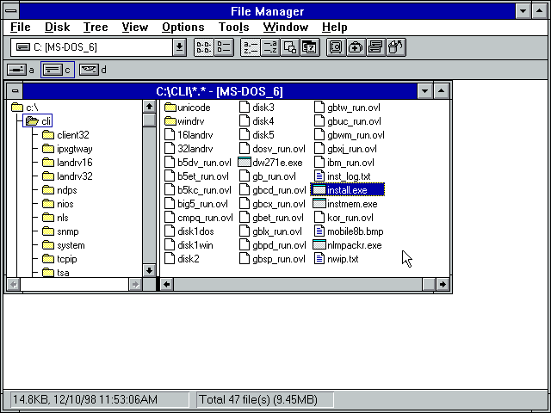Open the Options menu
Image resolution: width=551 pixels, height=413 pixels.
click(183, 27)
